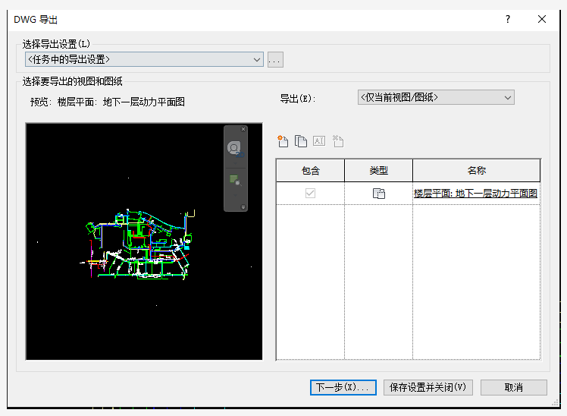Click the help question mark button

[x=508, y=19]
